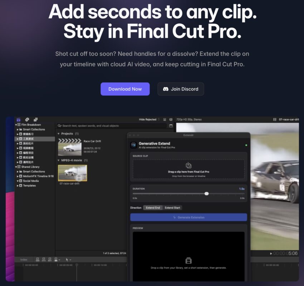Click the Social Media event icon
The height and width of the screenshot is (286, 304).
point(20,181)
